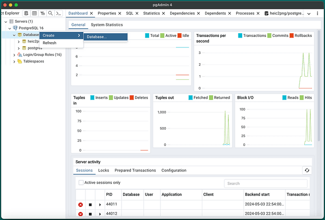Viewport: 325px width, 220px height.
Task: Open the Processes tab
Action: tap(245, 13)
